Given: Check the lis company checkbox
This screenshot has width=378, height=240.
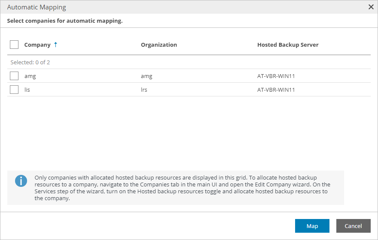Looking at the screenshot, I should pos(14,90).
